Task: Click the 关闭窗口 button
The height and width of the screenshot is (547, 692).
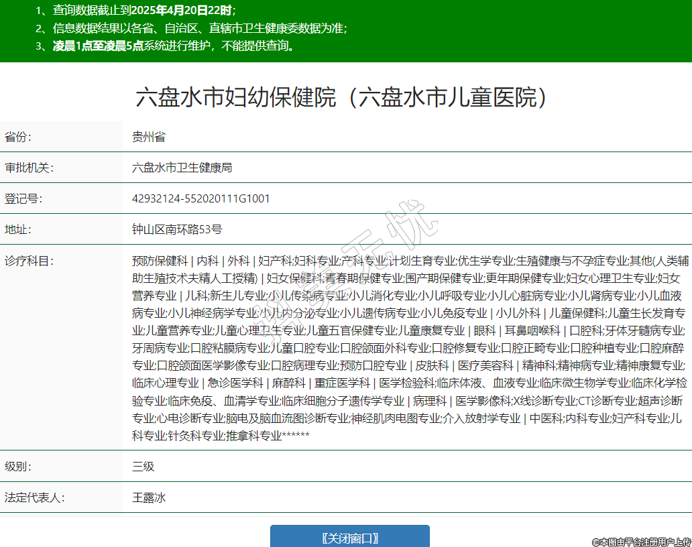Action: [349, 538]
